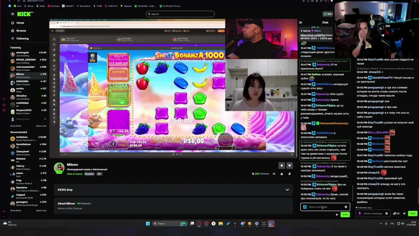419x236 pixels.
Task: Open the Stake bookmark
Action: [40, 6]
